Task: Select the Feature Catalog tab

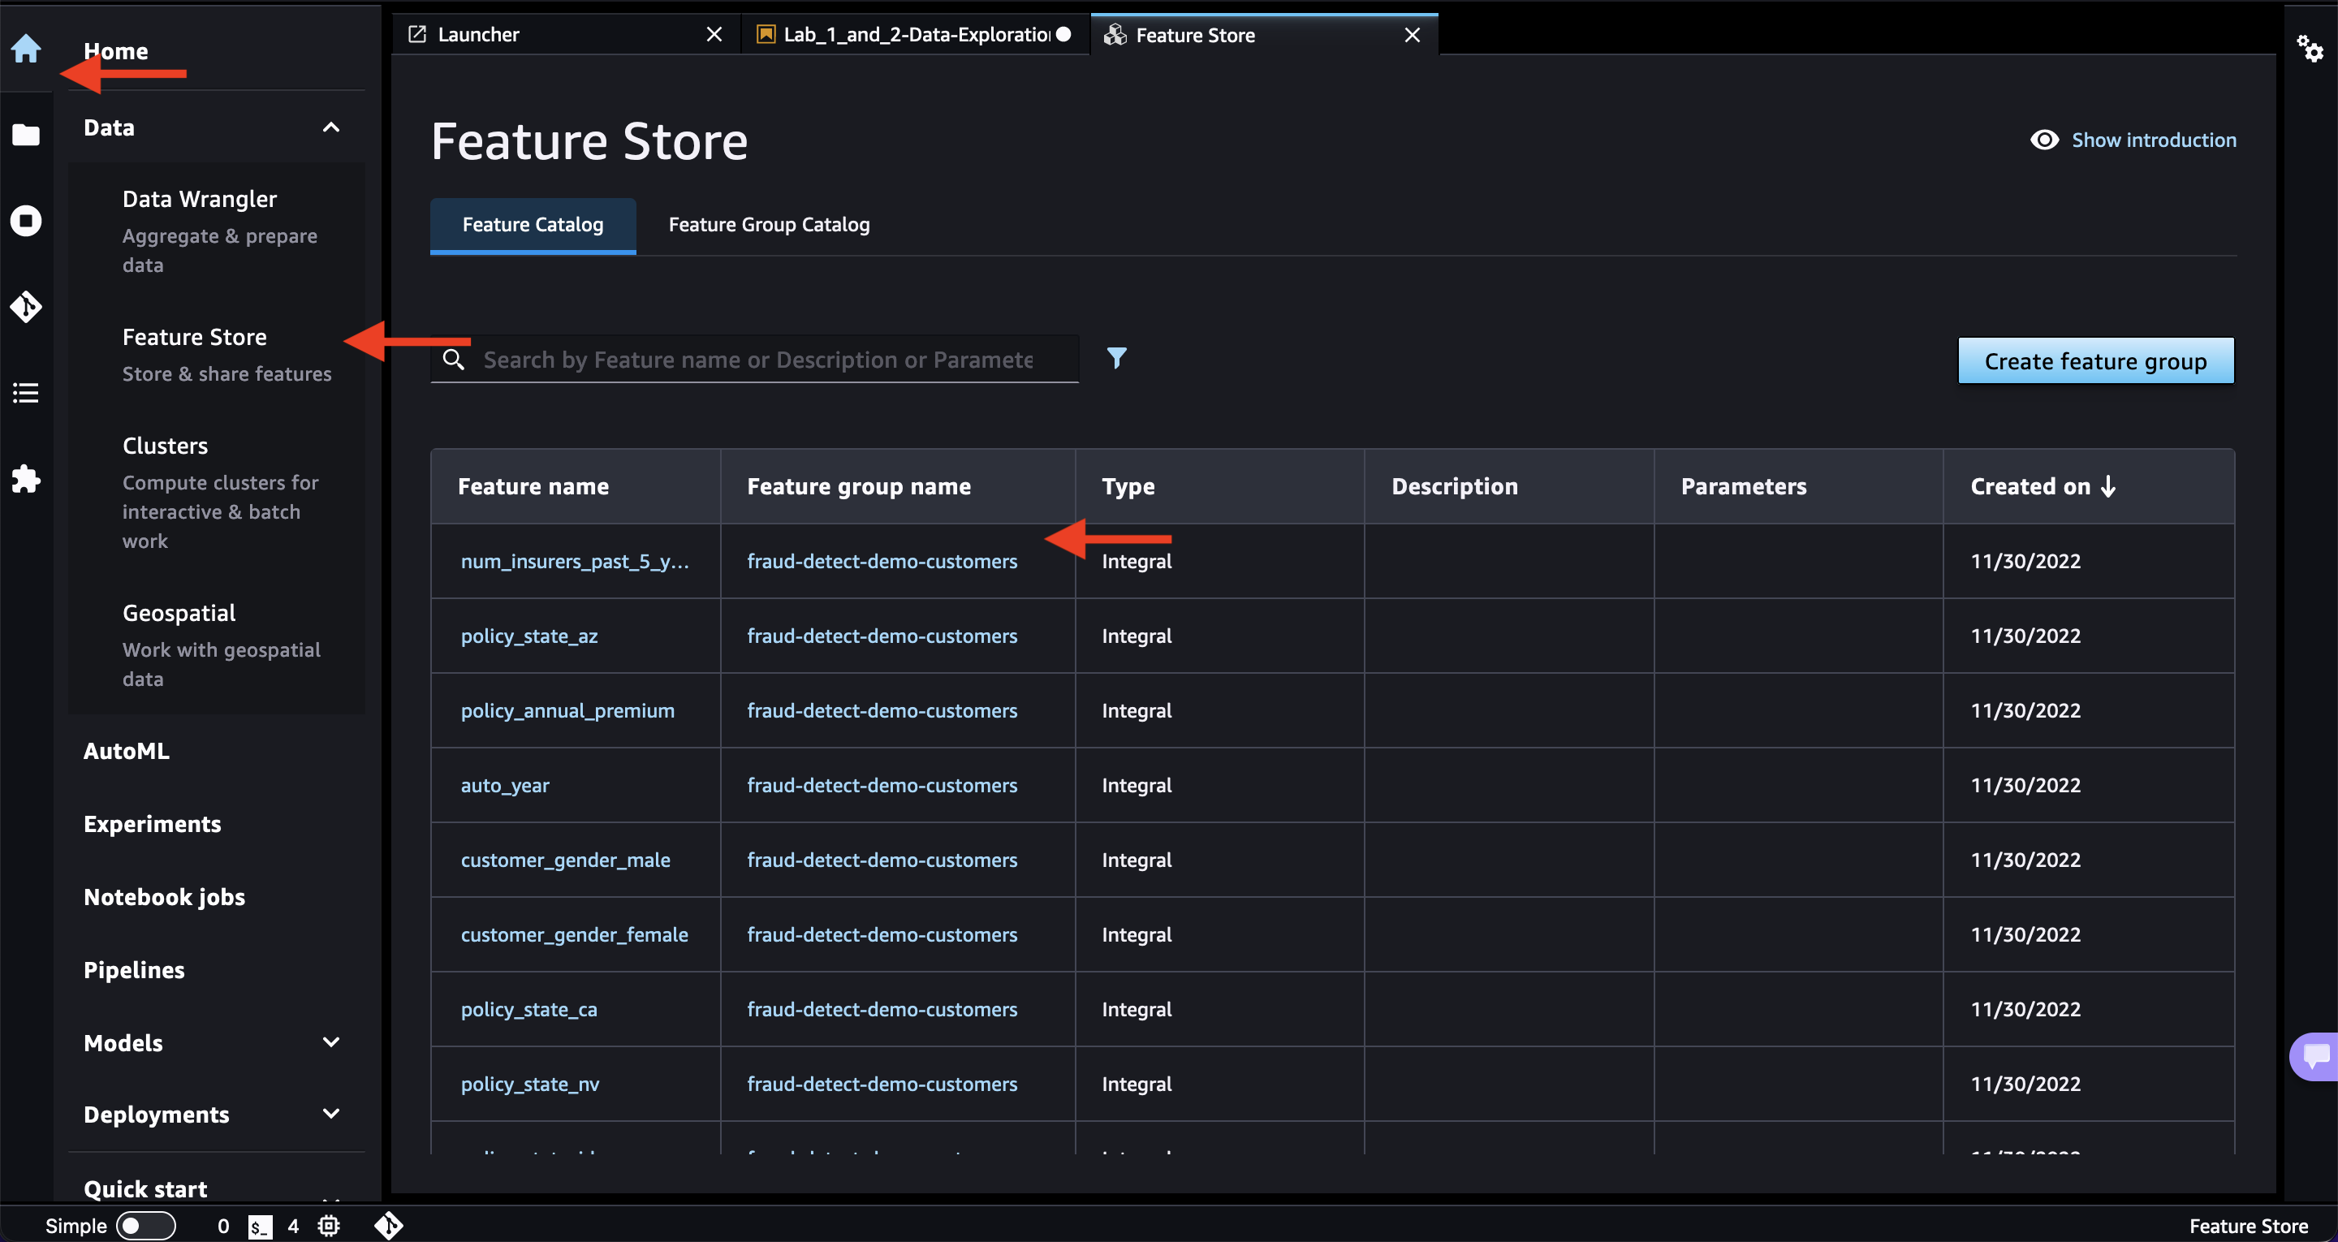Action: click(x=533, y=224)
